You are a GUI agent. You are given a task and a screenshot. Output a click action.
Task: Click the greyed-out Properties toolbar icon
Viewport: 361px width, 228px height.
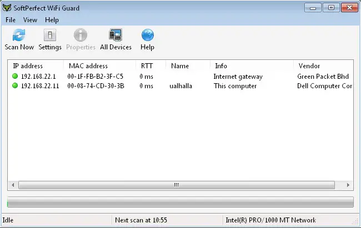tap(81, 35)
